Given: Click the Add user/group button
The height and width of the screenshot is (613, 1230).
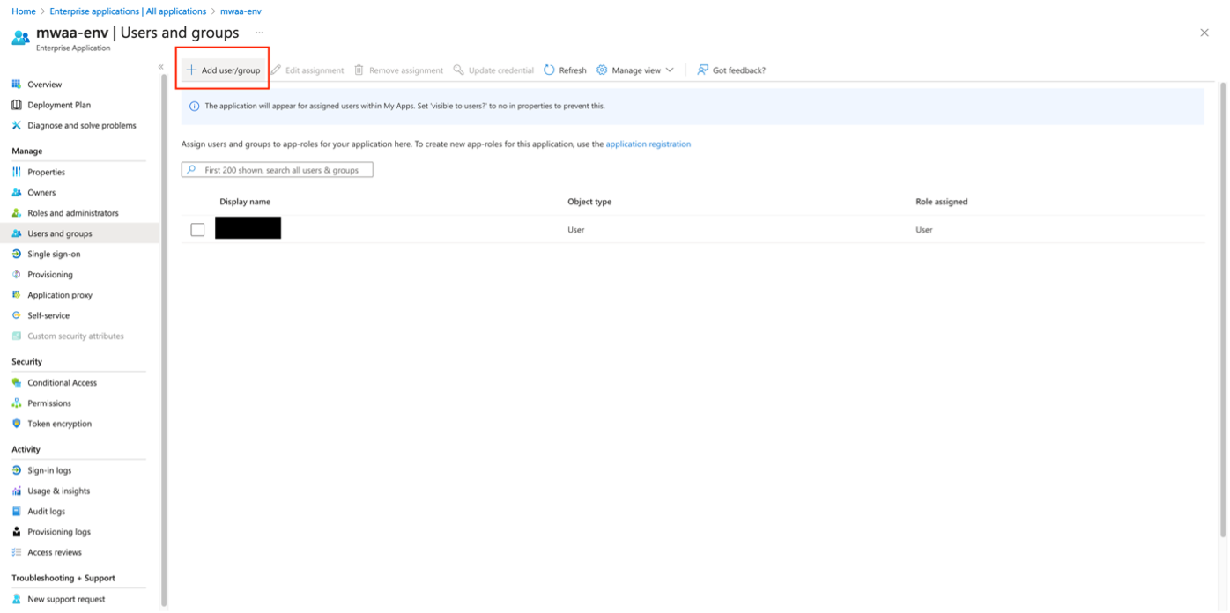Looking at the screenshot, I should pos(223,70).
